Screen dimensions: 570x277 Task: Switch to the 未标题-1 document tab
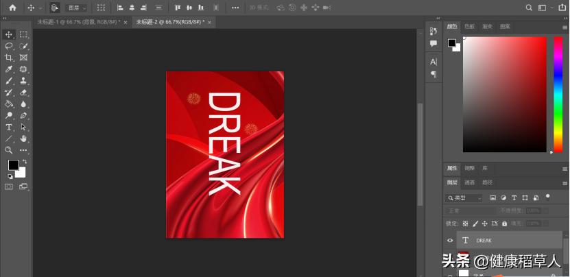(x=78, y=22)
